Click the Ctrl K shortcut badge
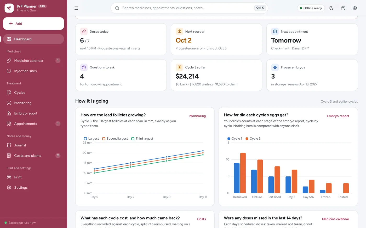Viewport: 366px width, 228px height. coord(260,8)
